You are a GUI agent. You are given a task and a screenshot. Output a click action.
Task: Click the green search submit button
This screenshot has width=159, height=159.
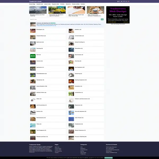click(x=102, y=19)
